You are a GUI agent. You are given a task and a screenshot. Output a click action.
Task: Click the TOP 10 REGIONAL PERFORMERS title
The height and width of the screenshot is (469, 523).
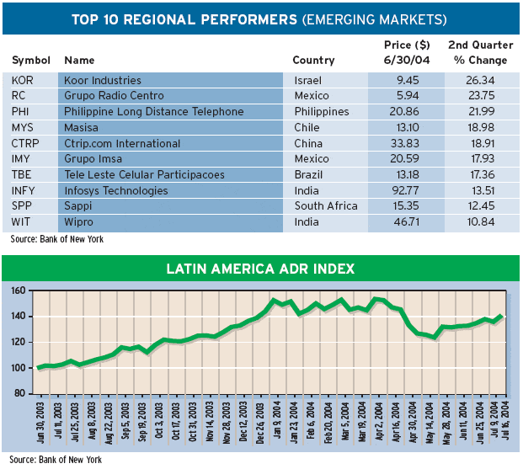(x=259, y=19)
